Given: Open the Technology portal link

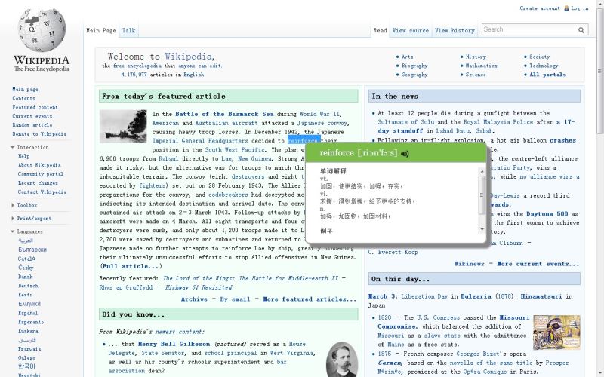Looking at the screenshot, I should [x=544, y=66].
